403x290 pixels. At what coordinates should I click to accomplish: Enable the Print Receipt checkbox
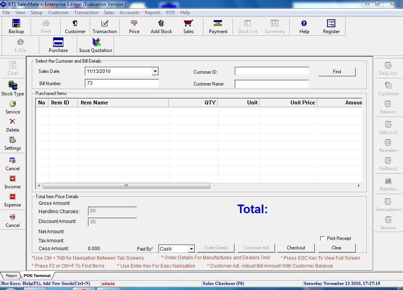[322, 238]
